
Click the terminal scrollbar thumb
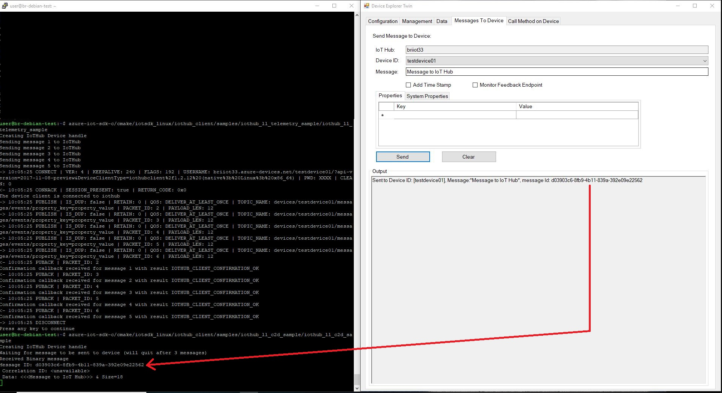(x=357, y=379)
